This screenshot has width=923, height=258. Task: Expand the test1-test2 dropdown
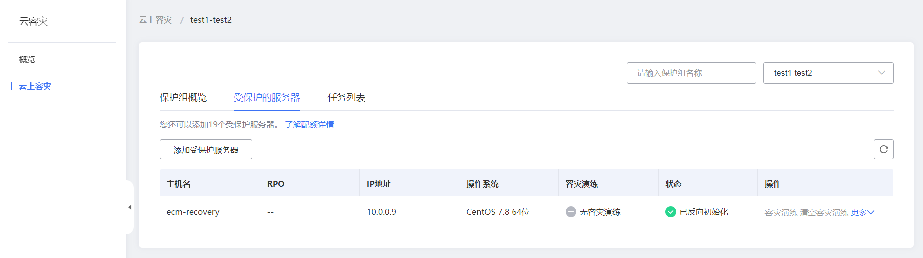[828, 73]
